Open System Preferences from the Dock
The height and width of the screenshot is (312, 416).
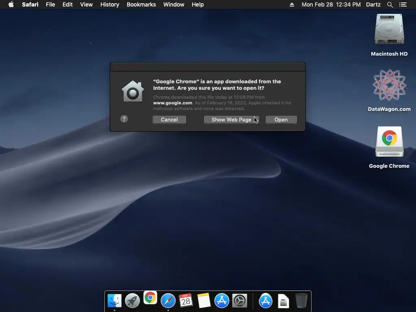point(240,301)
